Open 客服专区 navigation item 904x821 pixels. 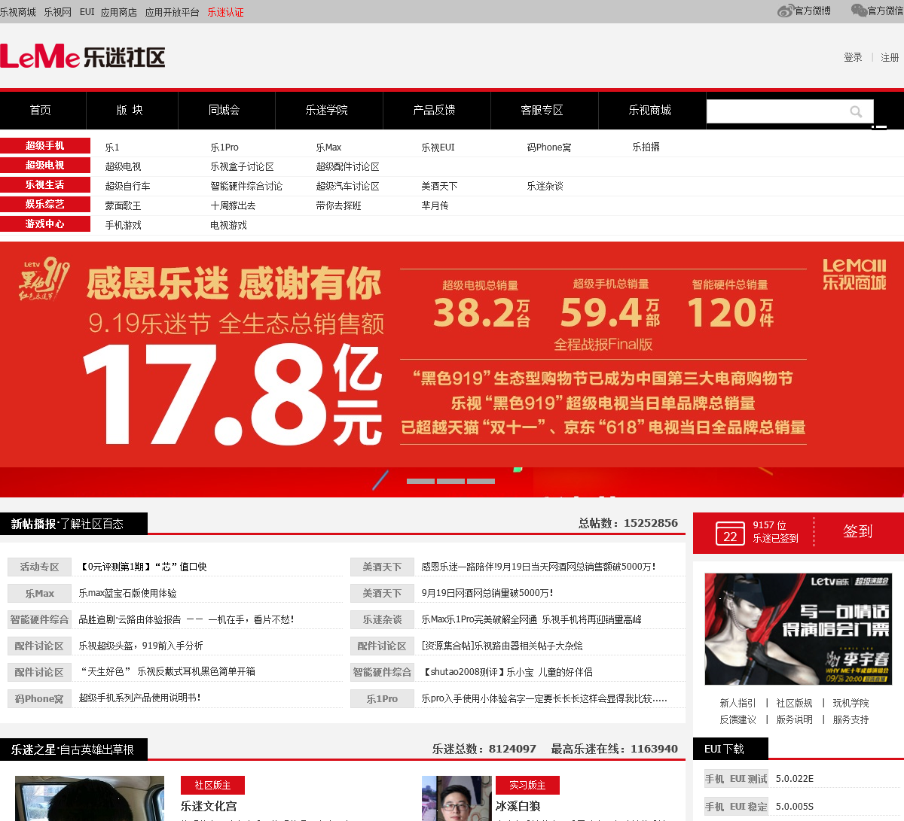pyautogui.click(x=542, y=110)
